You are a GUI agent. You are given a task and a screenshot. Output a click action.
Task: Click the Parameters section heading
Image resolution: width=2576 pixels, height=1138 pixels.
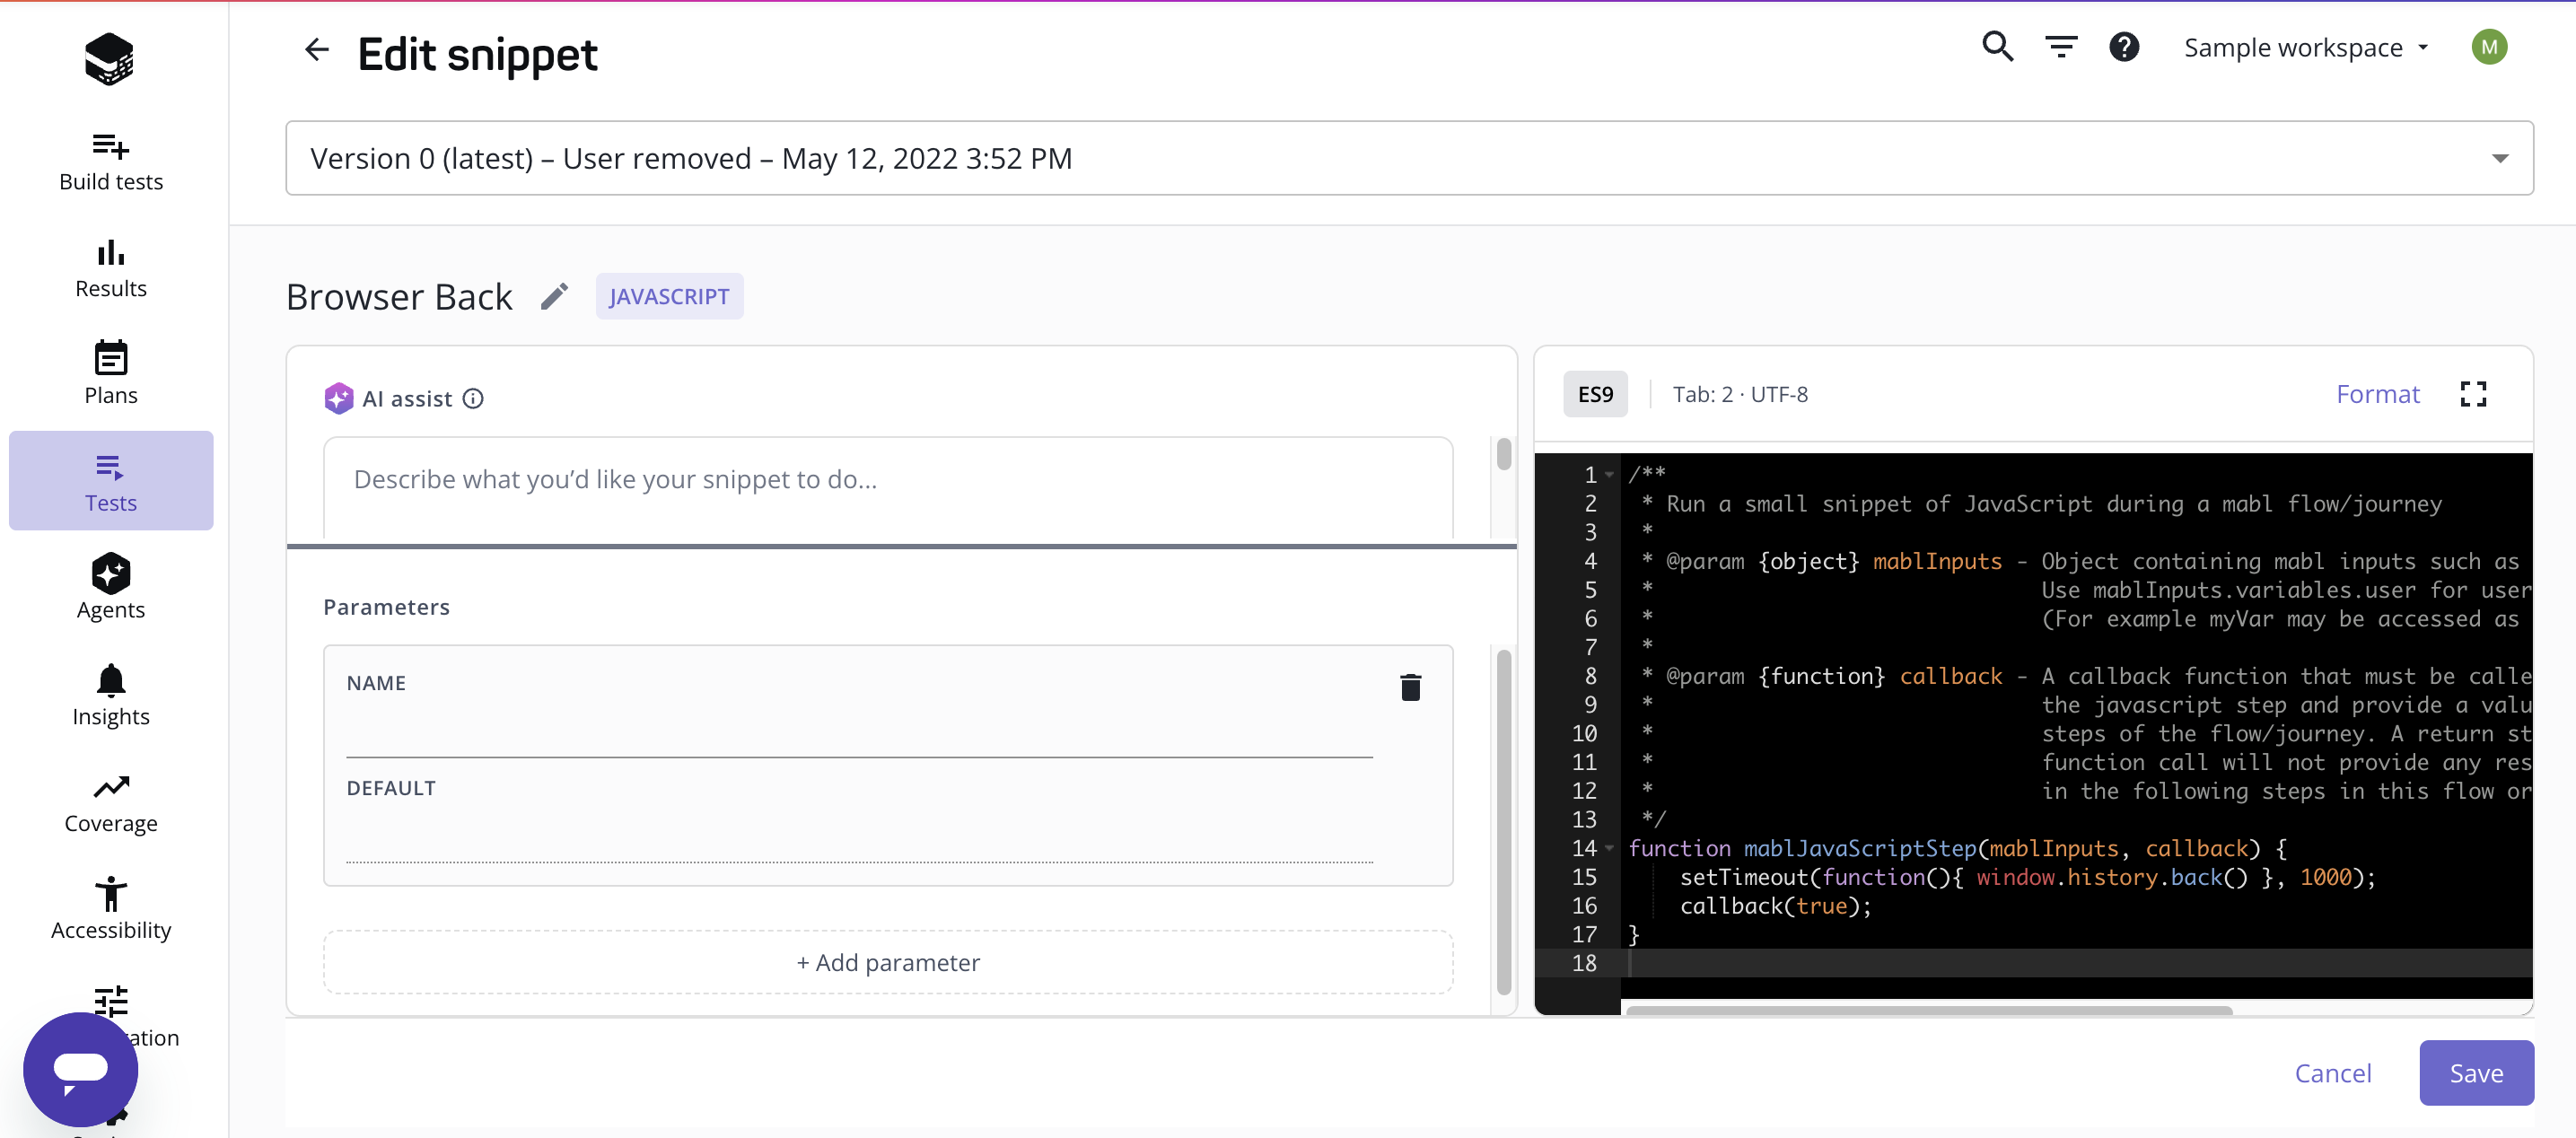pyautogui.click(x=386, y=607)
